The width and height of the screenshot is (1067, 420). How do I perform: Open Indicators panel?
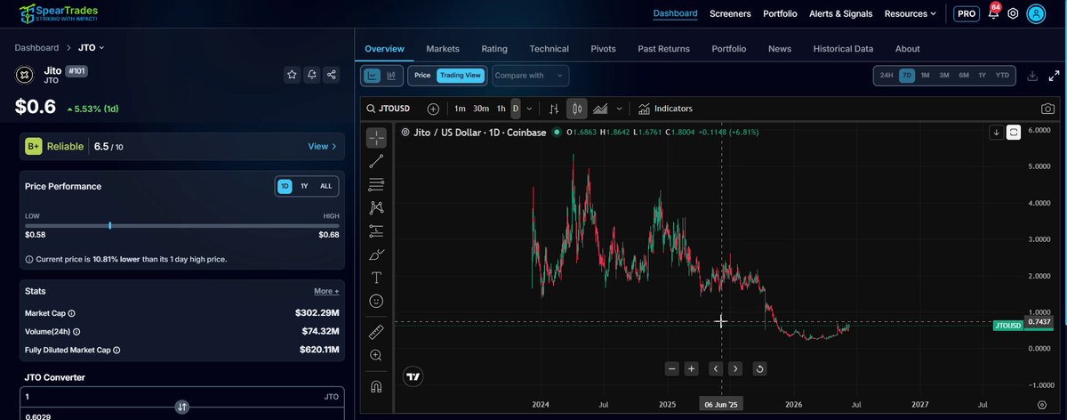(x=665, y=109)
